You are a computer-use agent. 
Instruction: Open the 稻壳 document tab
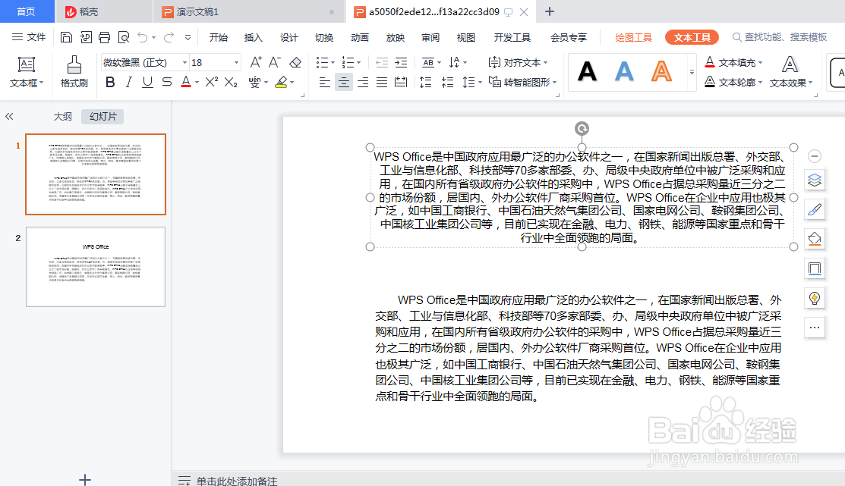coord(102,11)
